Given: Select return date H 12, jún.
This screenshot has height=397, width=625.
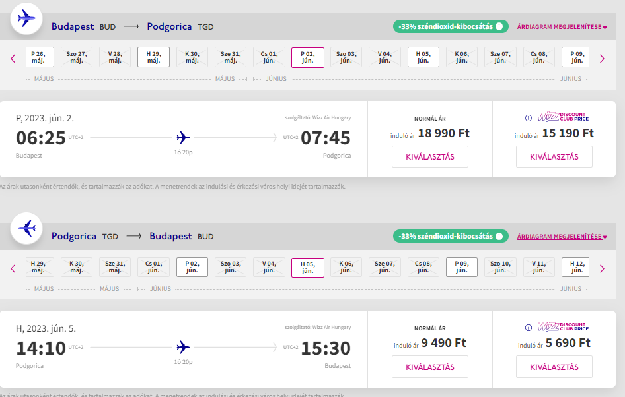Looking at the screenshot, I should 575,267.
